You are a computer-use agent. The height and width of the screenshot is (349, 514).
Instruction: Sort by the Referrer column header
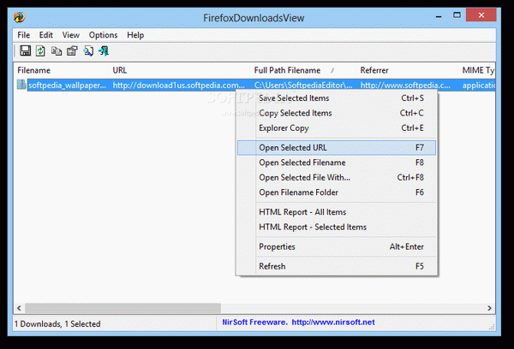[x=408, y=70]
